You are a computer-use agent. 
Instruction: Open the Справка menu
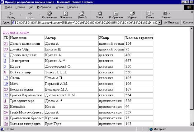[73, 7]
